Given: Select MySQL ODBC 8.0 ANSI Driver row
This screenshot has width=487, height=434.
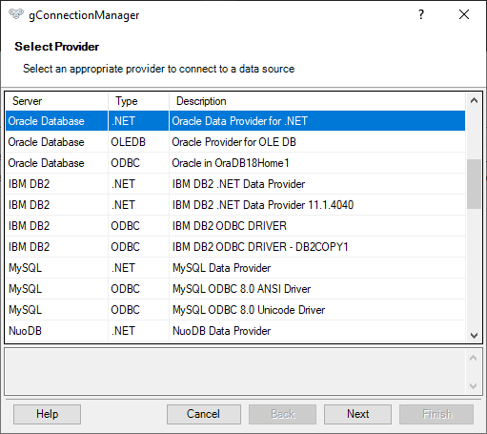Looking at the screenshot, I should point(235,289).
